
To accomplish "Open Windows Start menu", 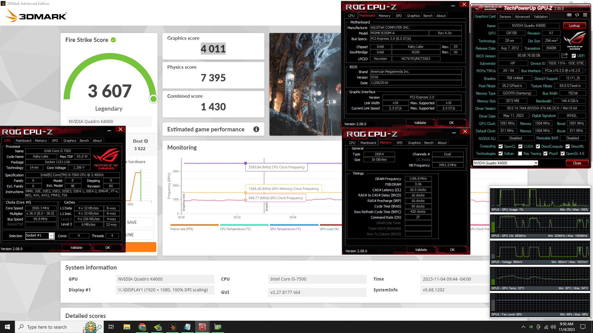I will tap(7, 327).
